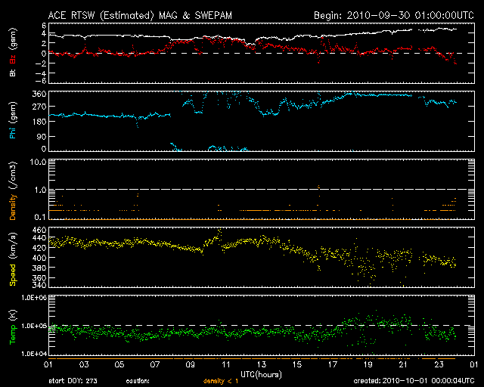Image resolution: width=484 pixels, height=387 pixels.
Task: Click the '03' hour label on x-axis
Action: click(84, 365)
